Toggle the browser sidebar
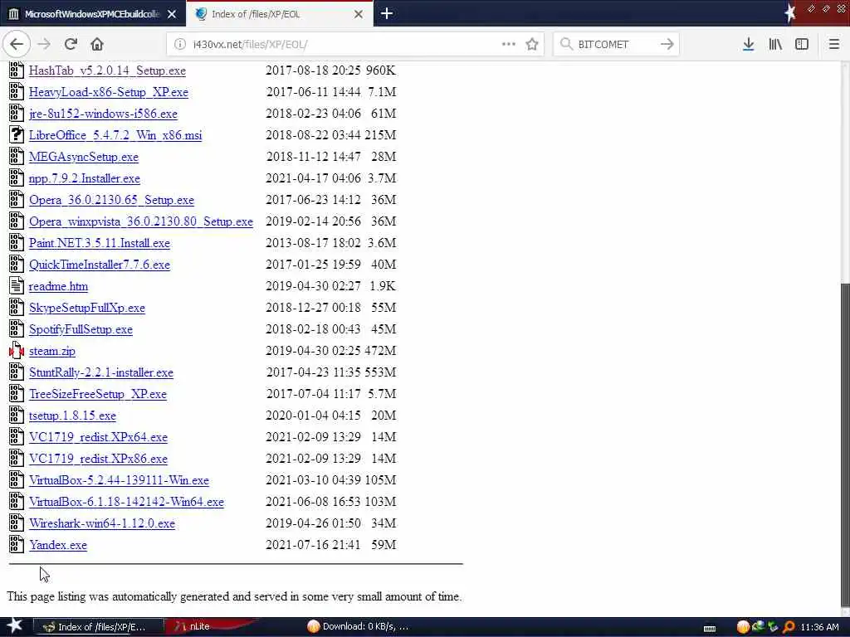The height and width of the screenshot is (637, 850). tap(802, 45)
